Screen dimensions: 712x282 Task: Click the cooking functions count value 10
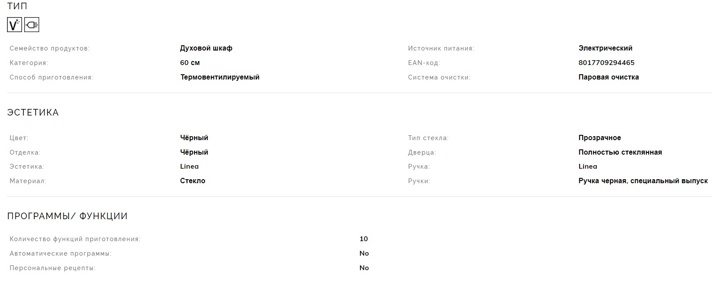[363, 239]
